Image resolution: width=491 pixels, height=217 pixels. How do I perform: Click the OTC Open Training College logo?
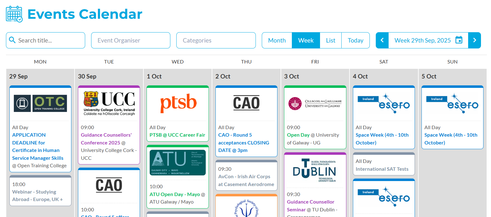tap(40, 103)
